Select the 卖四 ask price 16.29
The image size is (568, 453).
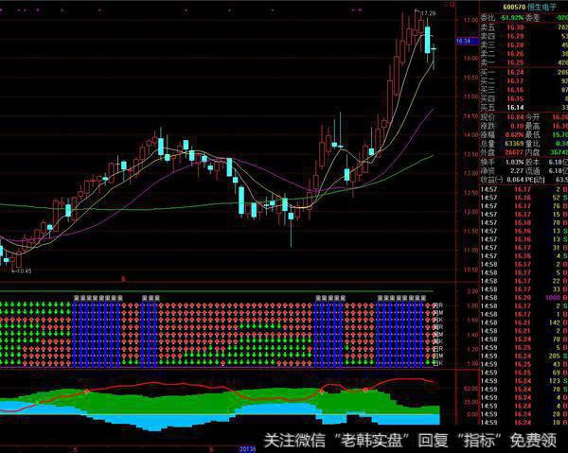(x=515, y=36)
